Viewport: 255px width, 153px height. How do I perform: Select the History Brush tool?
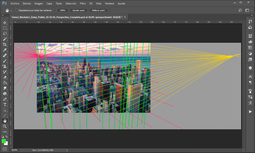point(5,72)
